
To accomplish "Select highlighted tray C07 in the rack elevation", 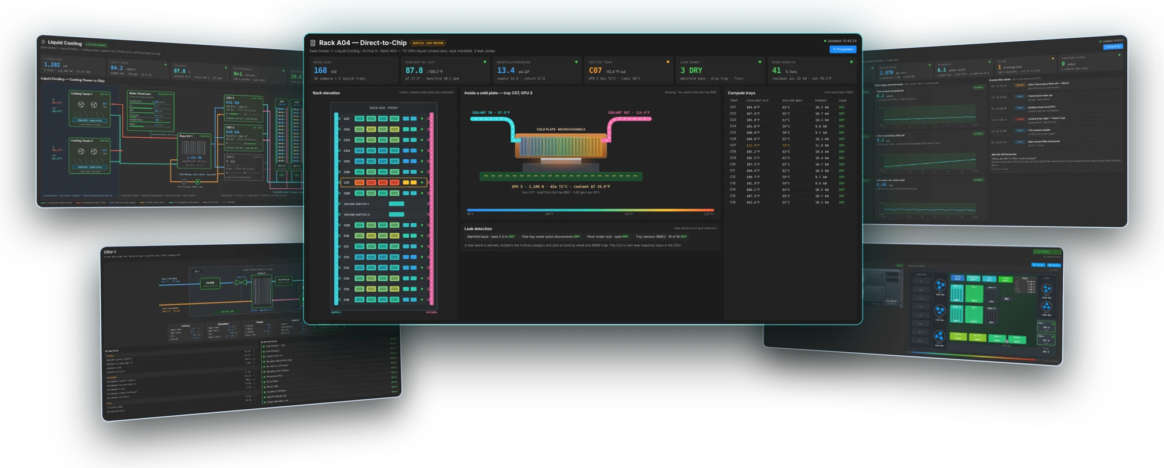I will coord(384,183).
